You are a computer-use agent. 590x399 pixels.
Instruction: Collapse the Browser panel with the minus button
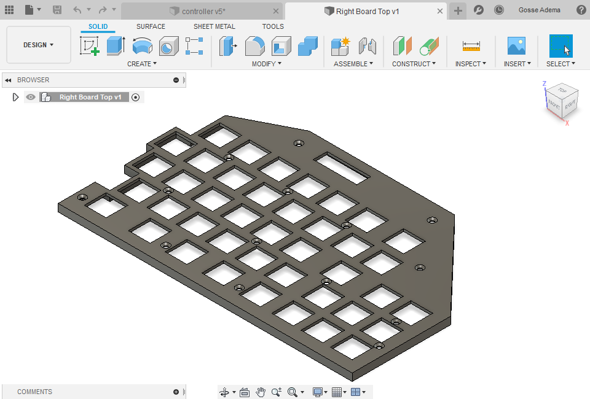[176, 80]
